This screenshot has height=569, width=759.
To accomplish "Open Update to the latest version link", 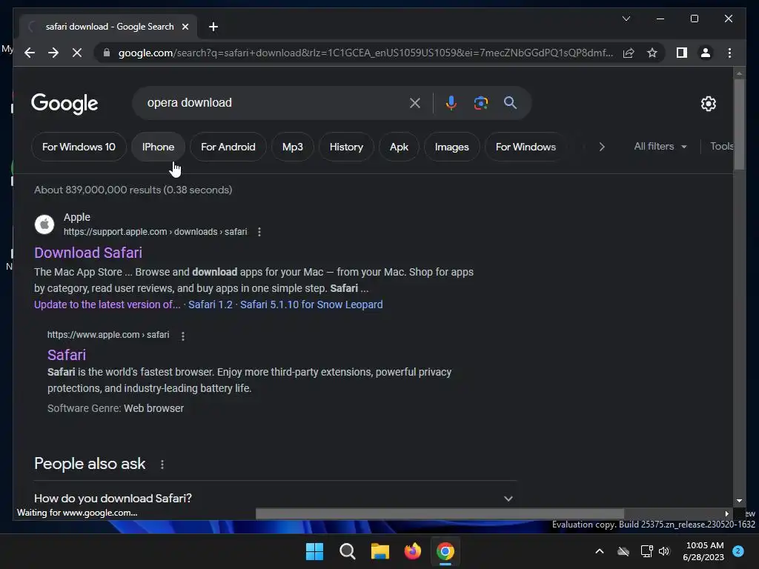I will (107, 305).
